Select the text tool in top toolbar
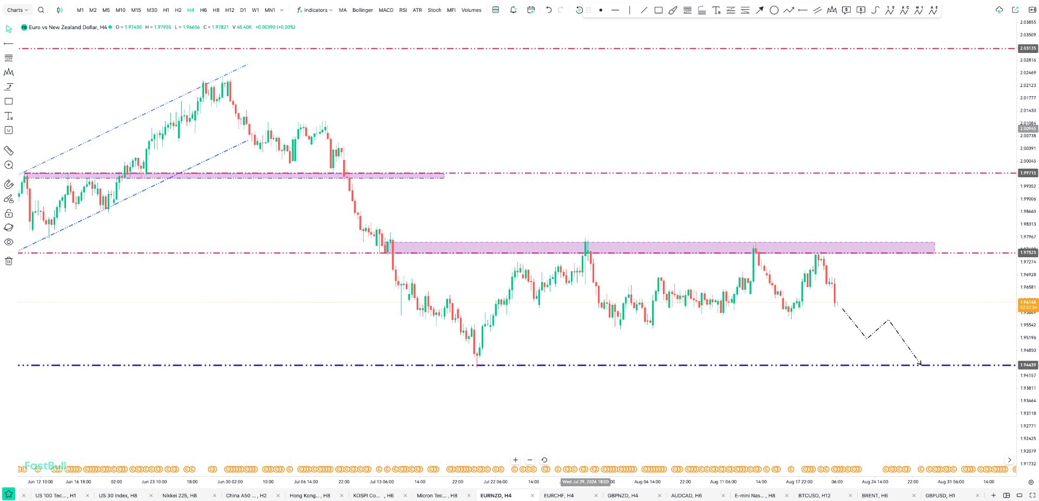 click(x=716, y=10)
